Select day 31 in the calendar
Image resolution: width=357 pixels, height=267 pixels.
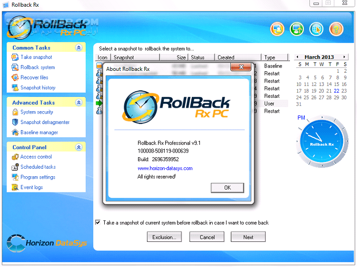[x=299, y=104]
